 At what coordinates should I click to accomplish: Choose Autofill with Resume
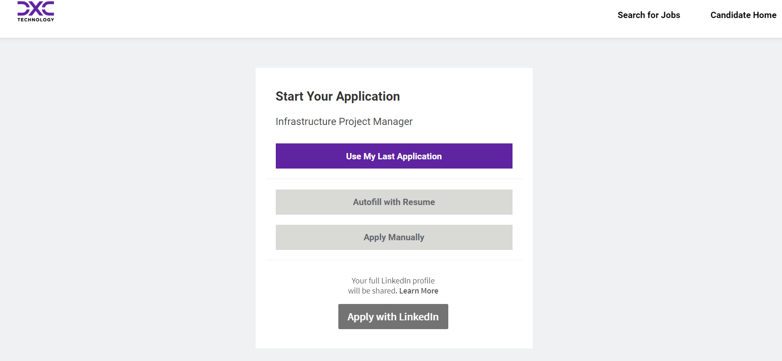(394, 202)
